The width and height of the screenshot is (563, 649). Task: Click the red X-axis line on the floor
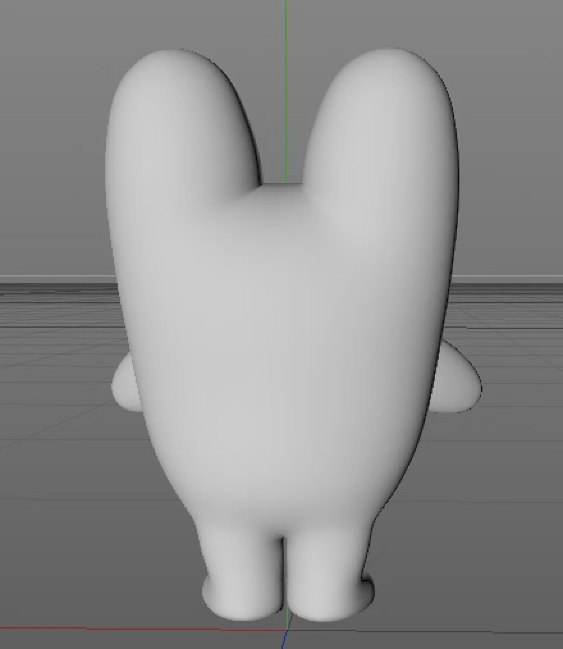click(x=143, y=629)
